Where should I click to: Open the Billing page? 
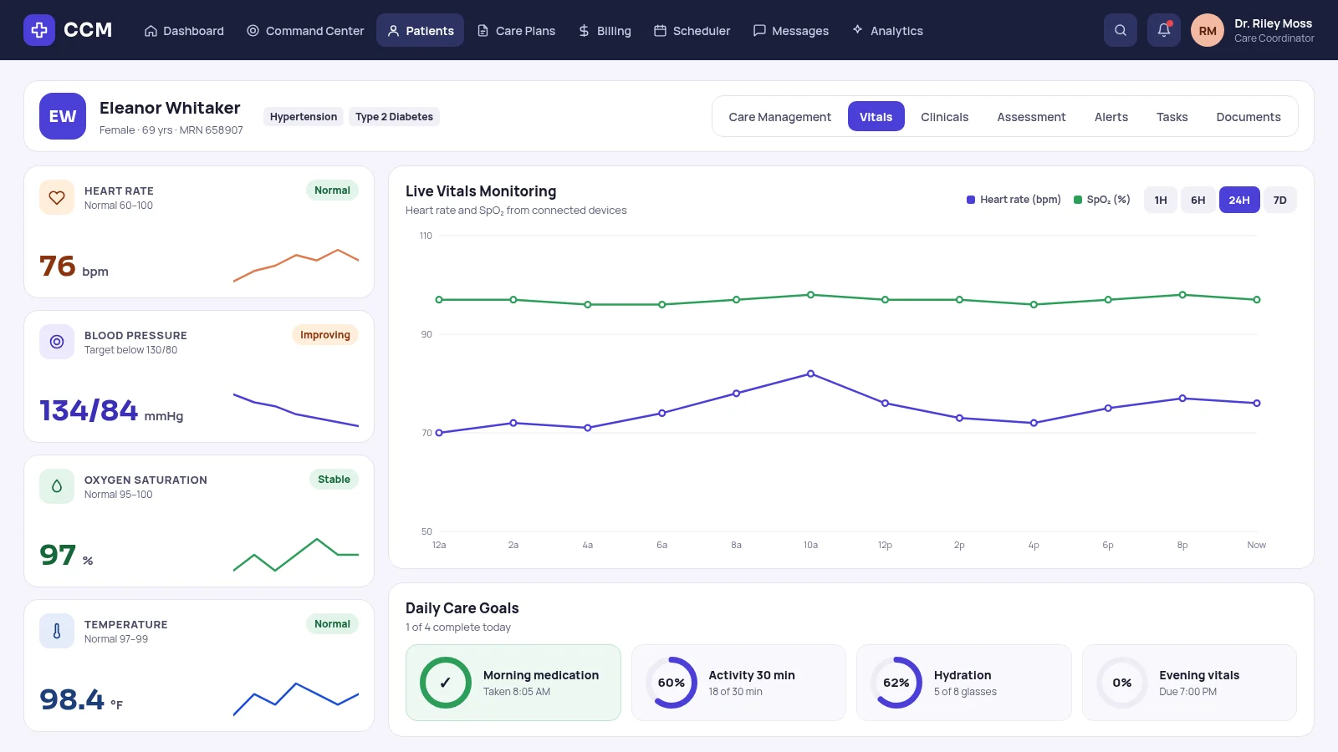pyautogui.click(x=605, y=30)
